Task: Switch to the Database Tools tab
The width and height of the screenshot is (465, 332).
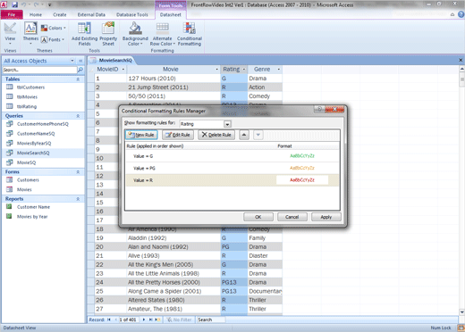Action: 132,14
